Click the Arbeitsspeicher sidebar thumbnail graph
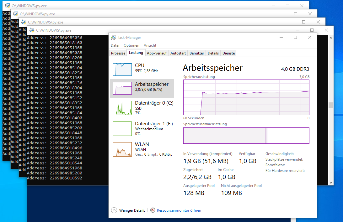Screen dimensions: 343x222 (x=122, y=88)
